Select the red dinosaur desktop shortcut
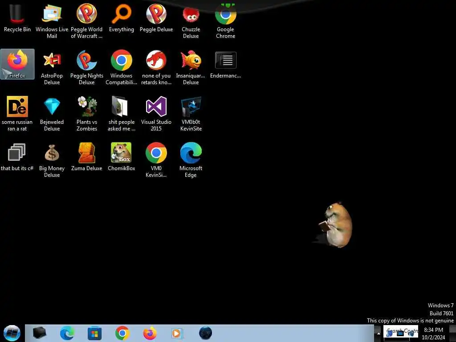 click(156, 68)
